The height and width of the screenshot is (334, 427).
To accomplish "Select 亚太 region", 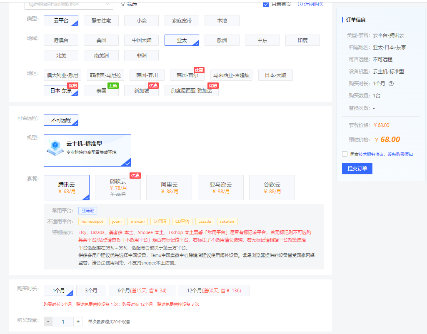I will tap(182, 40).
